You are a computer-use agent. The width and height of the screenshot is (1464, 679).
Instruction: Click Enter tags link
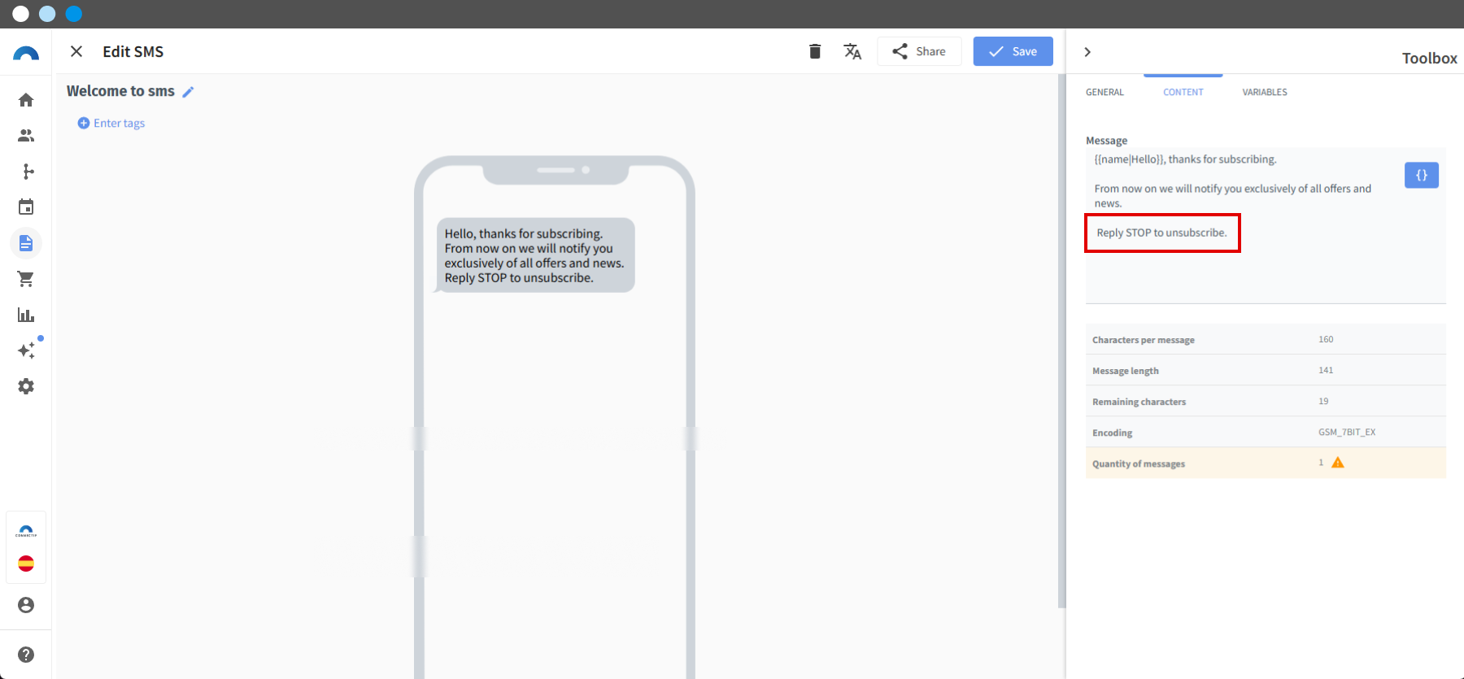pos(111,123)
